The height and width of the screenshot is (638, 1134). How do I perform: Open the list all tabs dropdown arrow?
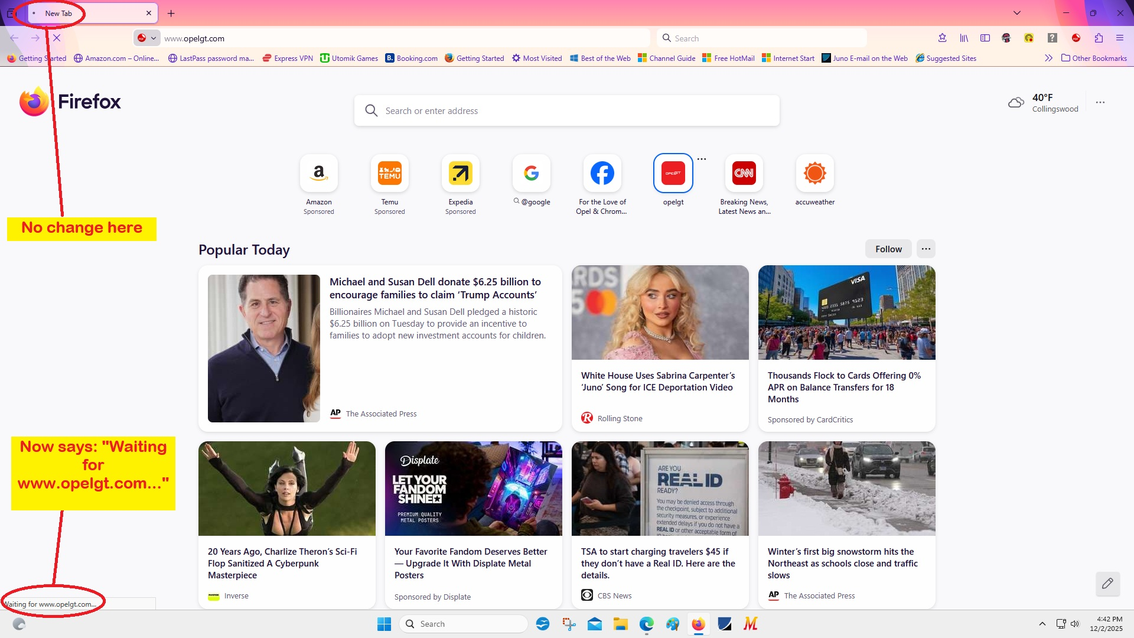[x=1017, y=13]
